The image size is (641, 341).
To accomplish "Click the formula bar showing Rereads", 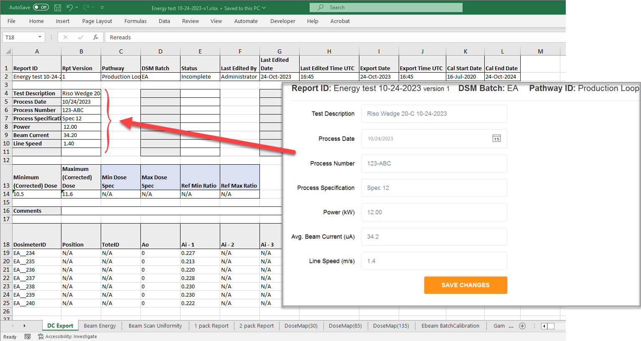I will click(335, 37).
